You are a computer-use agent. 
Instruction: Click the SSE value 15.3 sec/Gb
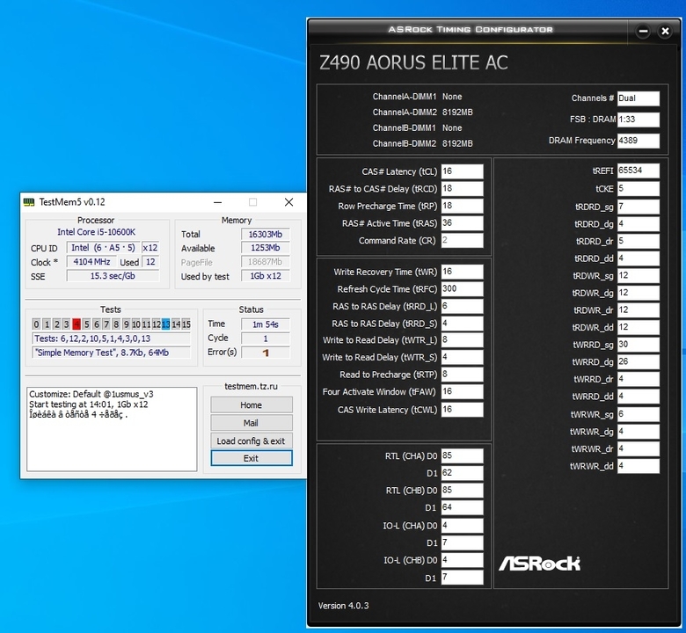113,276
